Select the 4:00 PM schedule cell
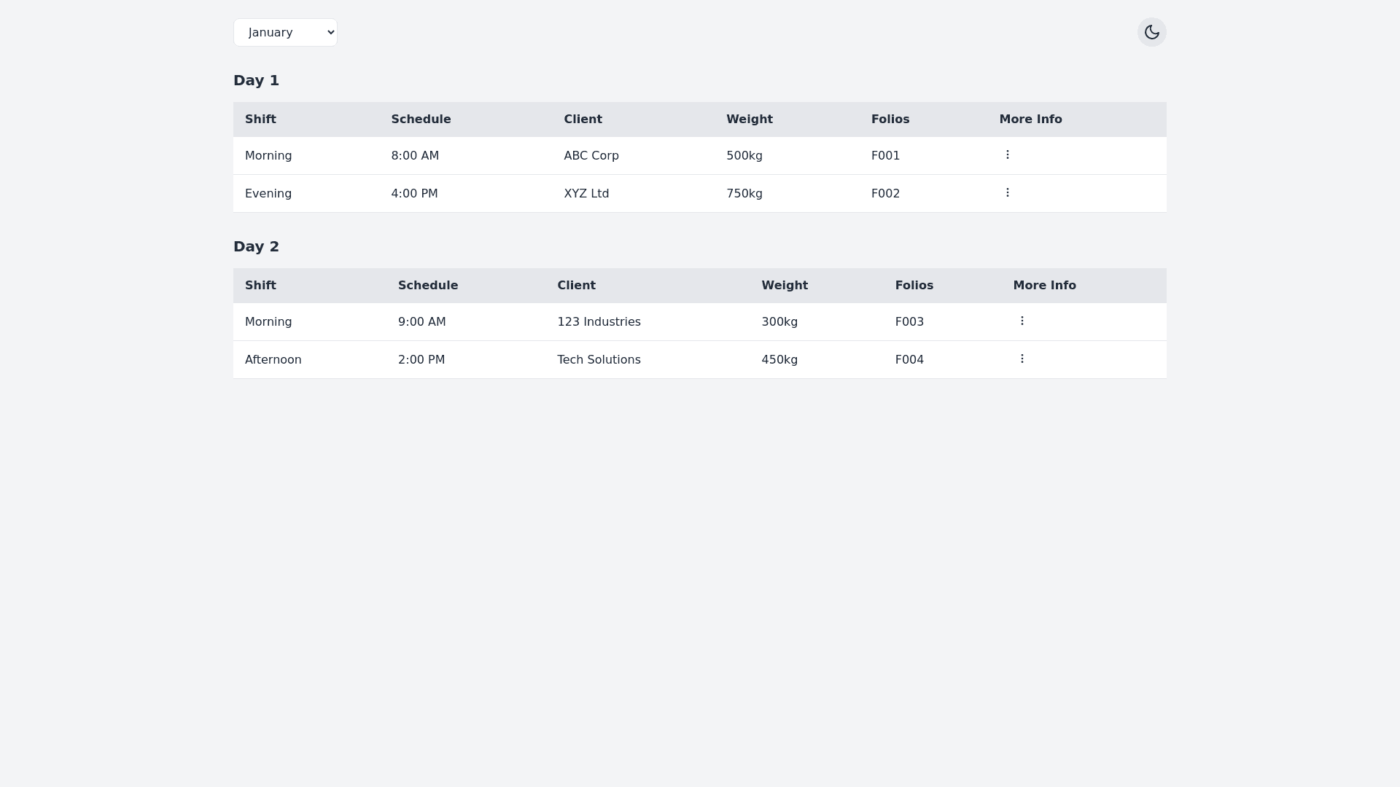This screenshot has height=787, width=1400. point(414,194)
